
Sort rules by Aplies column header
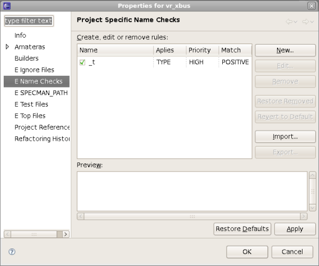click(x=170, y=50)
